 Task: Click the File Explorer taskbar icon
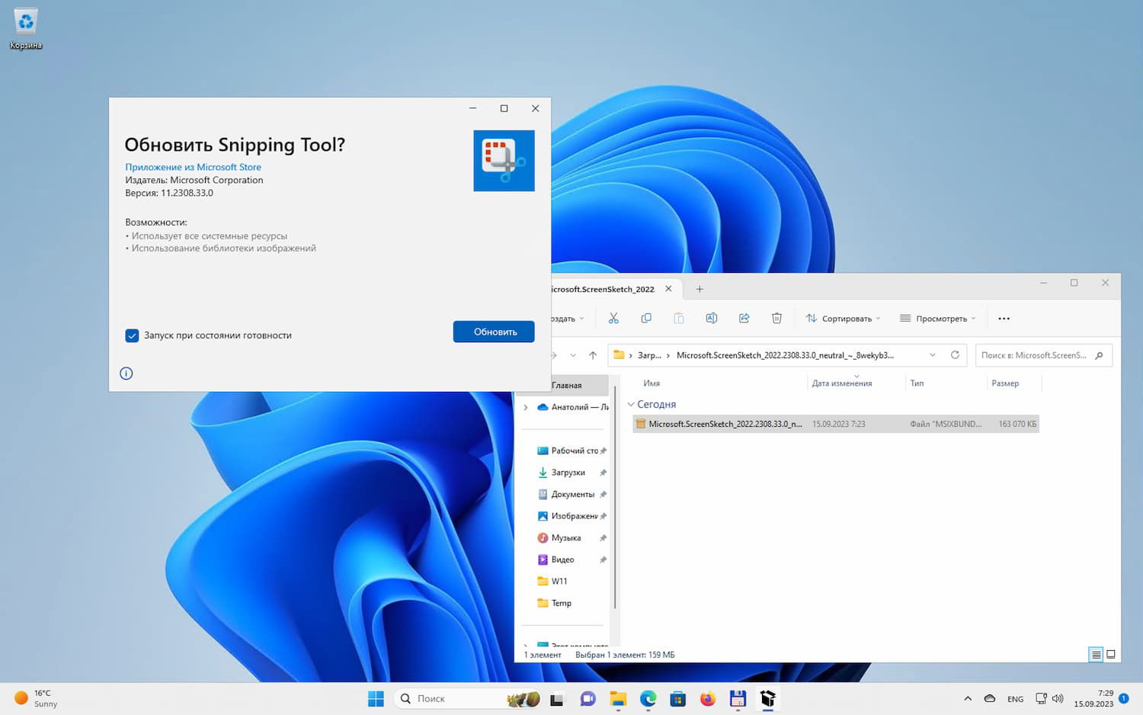click(617, 699)
